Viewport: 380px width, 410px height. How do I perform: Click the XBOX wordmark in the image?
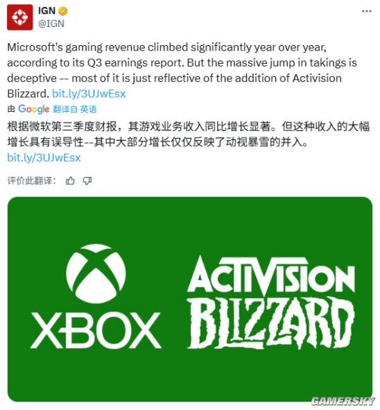(x=96, y=330)
